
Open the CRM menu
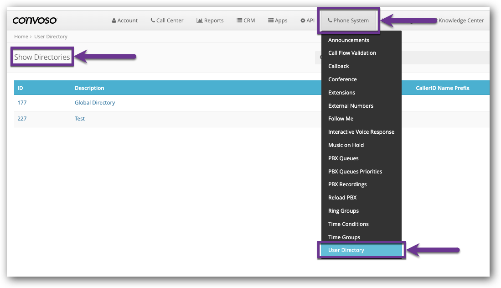tap(246, 21)
